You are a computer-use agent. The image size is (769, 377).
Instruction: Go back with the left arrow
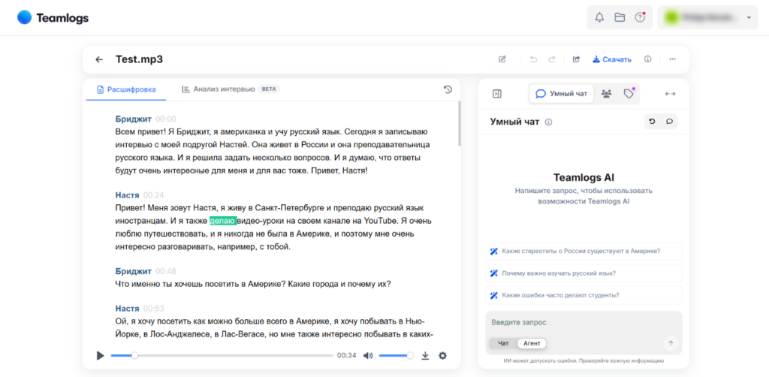(99, 59)
